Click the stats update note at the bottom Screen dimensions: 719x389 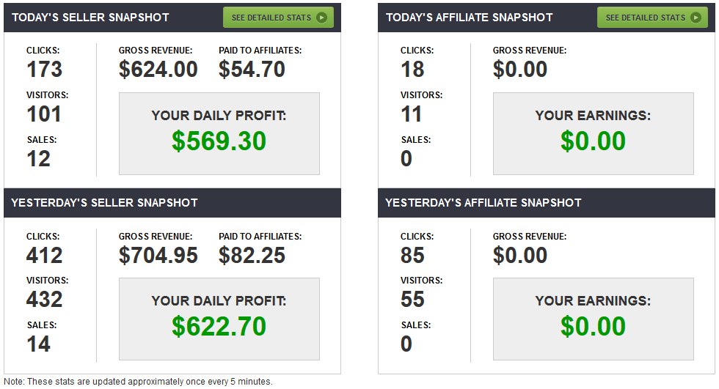point(138,382)
